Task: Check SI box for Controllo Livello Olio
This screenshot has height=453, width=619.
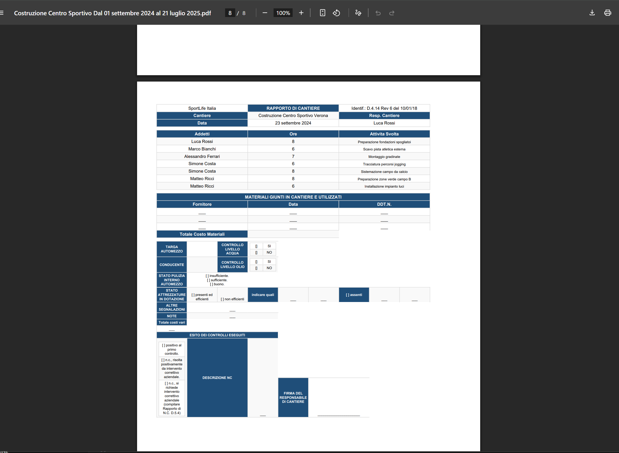Action: pos(256,262)
